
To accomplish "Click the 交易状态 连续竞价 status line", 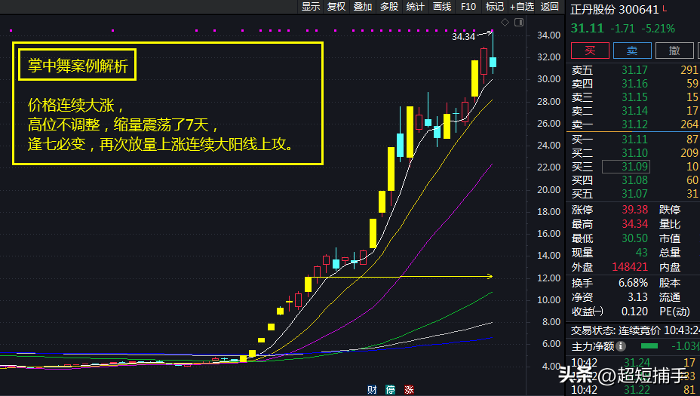I will coord(635,330).
